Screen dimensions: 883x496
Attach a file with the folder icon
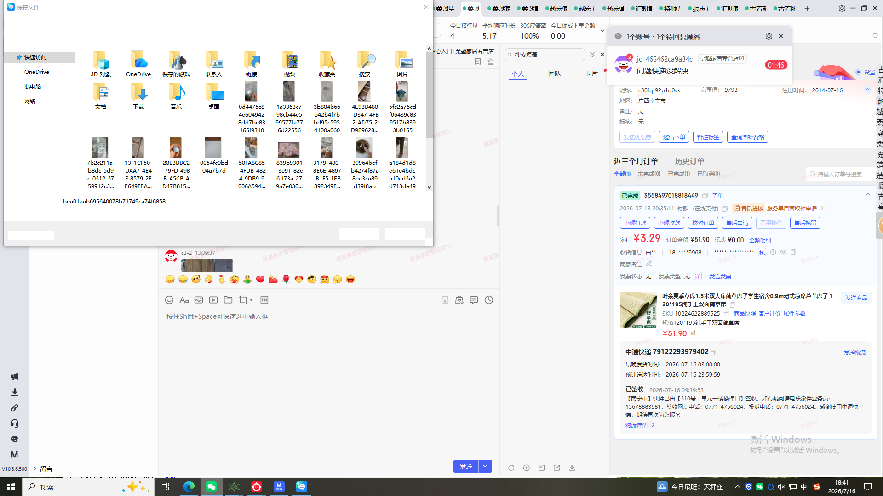pos(228,300)
